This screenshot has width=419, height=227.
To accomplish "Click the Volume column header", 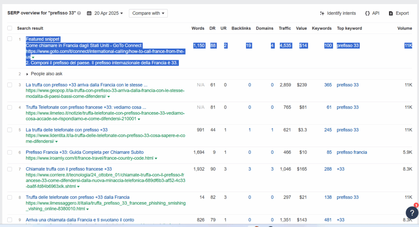I will [405, 28].
